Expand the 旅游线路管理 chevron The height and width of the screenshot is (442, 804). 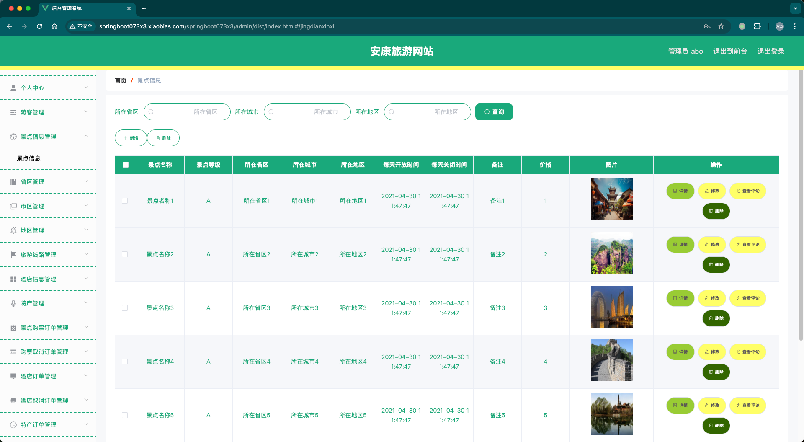pyautogui.click(x=86, y=254)
